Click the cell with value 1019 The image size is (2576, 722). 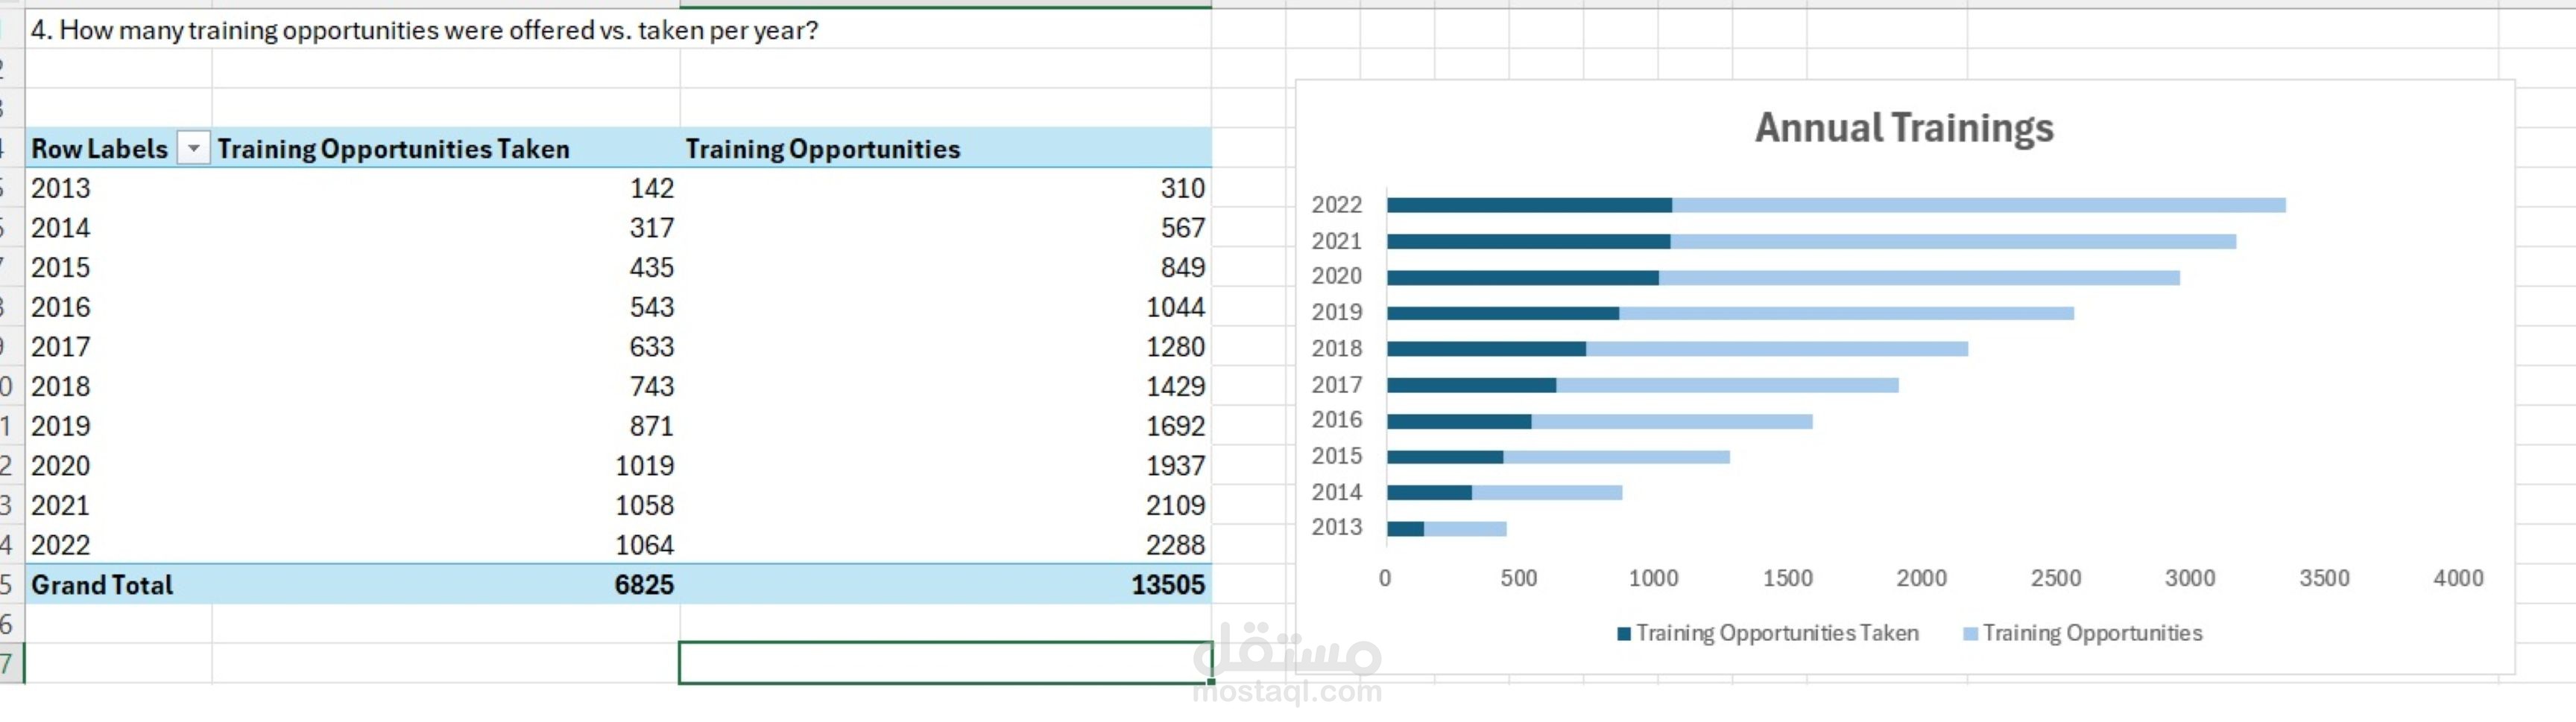tap(446, 467)
